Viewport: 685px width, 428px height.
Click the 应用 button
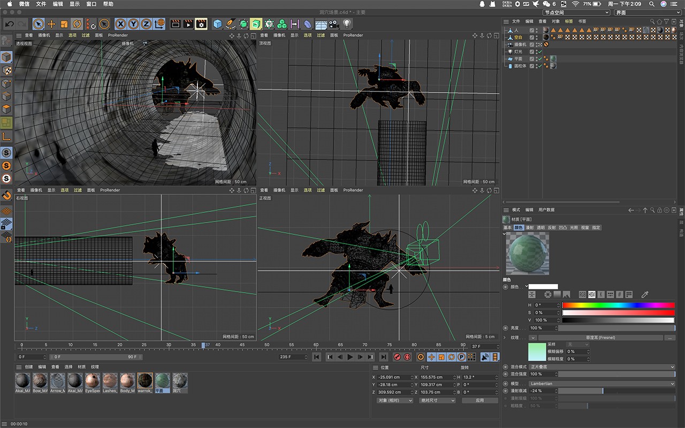point(479,400)
